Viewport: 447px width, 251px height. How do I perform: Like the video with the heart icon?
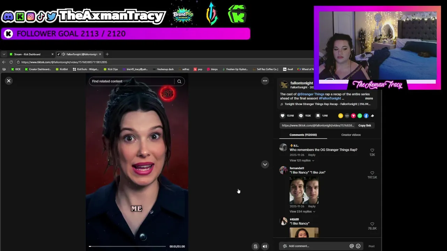tap(283, 116)
